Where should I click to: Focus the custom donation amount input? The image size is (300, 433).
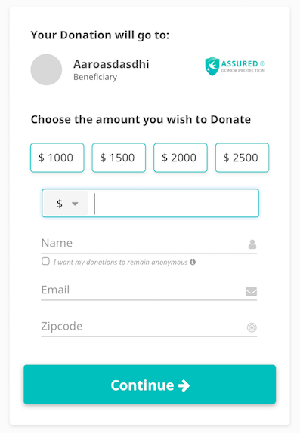pos(175,204)
